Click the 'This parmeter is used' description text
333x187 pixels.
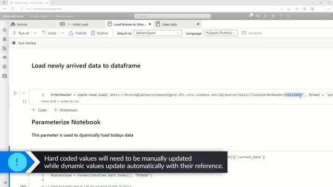tap(82, 135)
